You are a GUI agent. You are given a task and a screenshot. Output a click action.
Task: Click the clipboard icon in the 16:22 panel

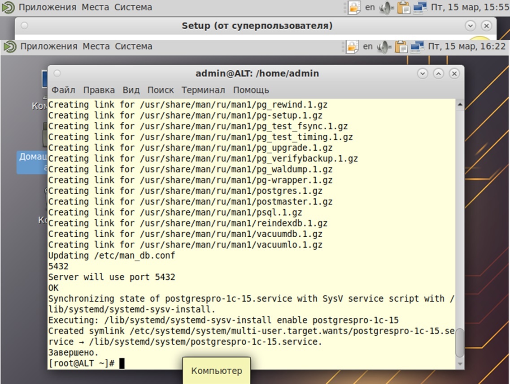click(x=401, y=47)
